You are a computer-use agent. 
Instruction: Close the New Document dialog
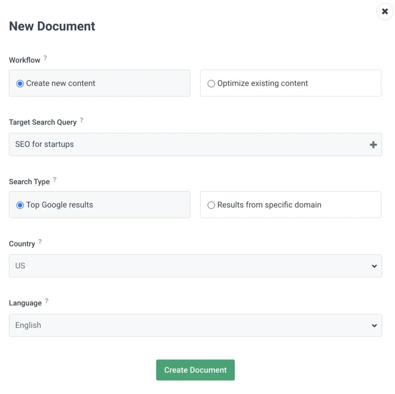coord(385,11)
